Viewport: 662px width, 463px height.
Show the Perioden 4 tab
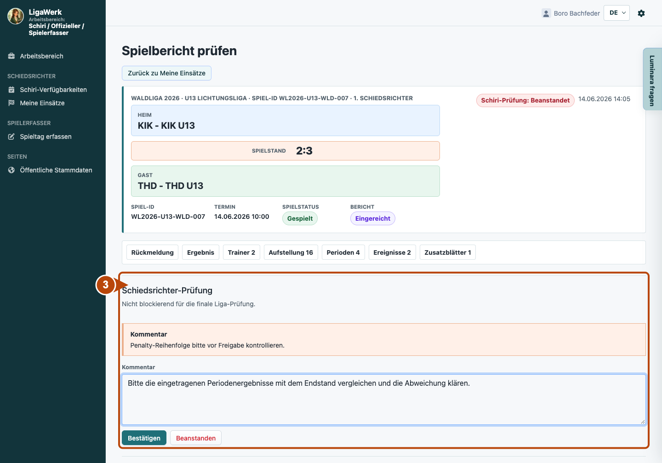343,252
